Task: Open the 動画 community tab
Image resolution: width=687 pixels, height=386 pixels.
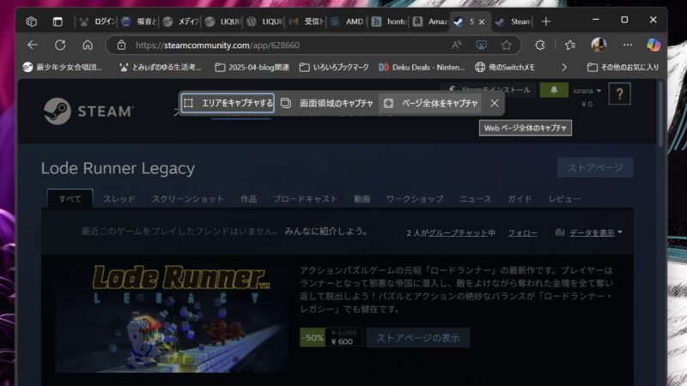Action: click(362, 199)
